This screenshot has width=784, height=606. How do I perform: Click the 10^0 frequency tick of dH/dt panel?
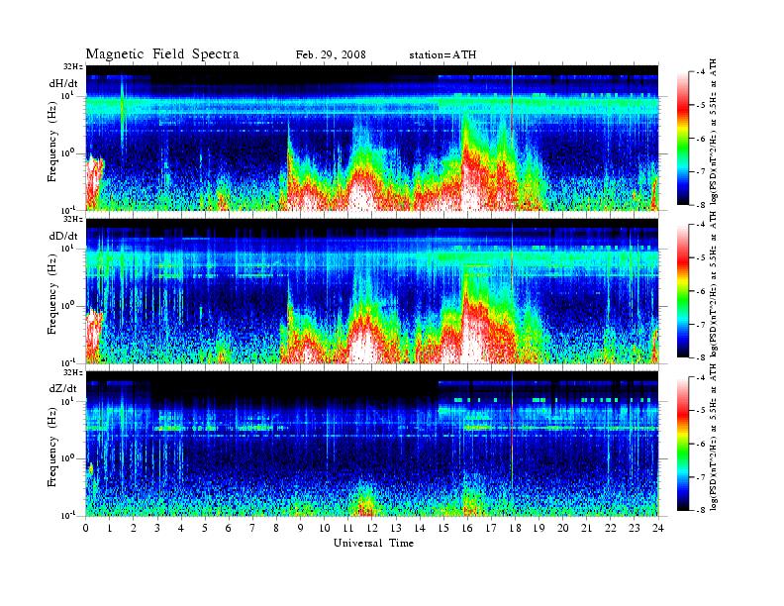pos(68,152)
